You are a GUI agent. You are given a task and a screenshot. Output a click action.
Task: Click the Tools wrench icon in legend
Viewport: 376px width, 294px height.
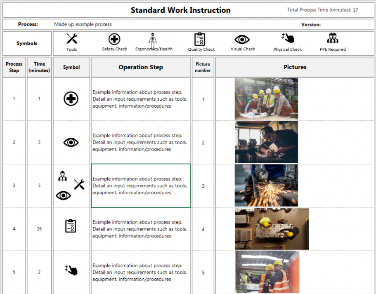coord(72,39)
